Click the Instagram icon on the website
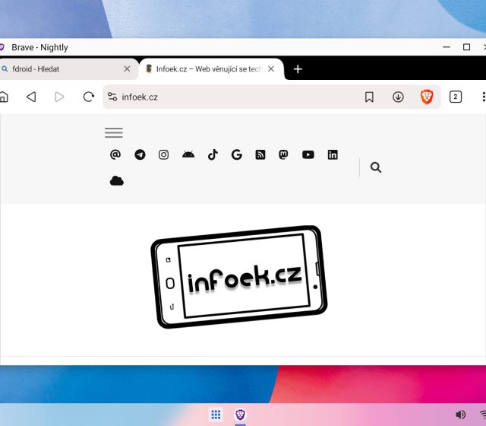The image size is (486, 426). [x=163, y=154]
